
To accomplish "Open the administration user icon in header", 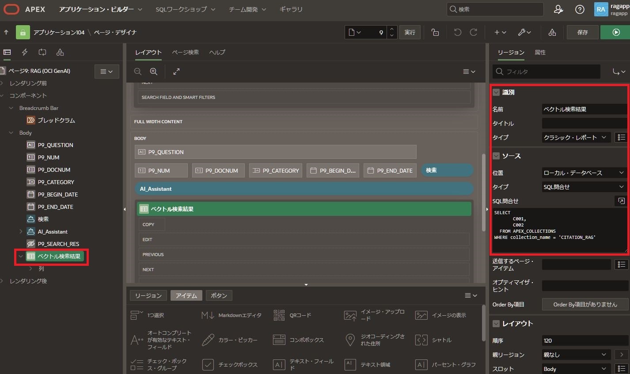I will [x=558, y=9].
